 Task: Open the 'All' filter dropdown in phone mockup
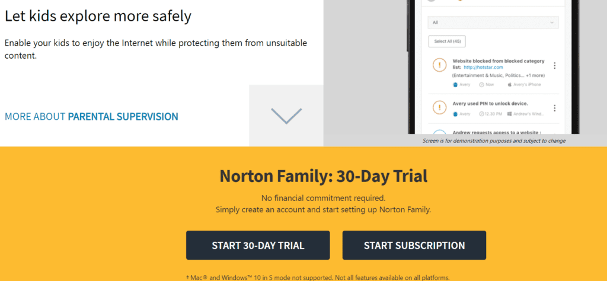[493, 23]
